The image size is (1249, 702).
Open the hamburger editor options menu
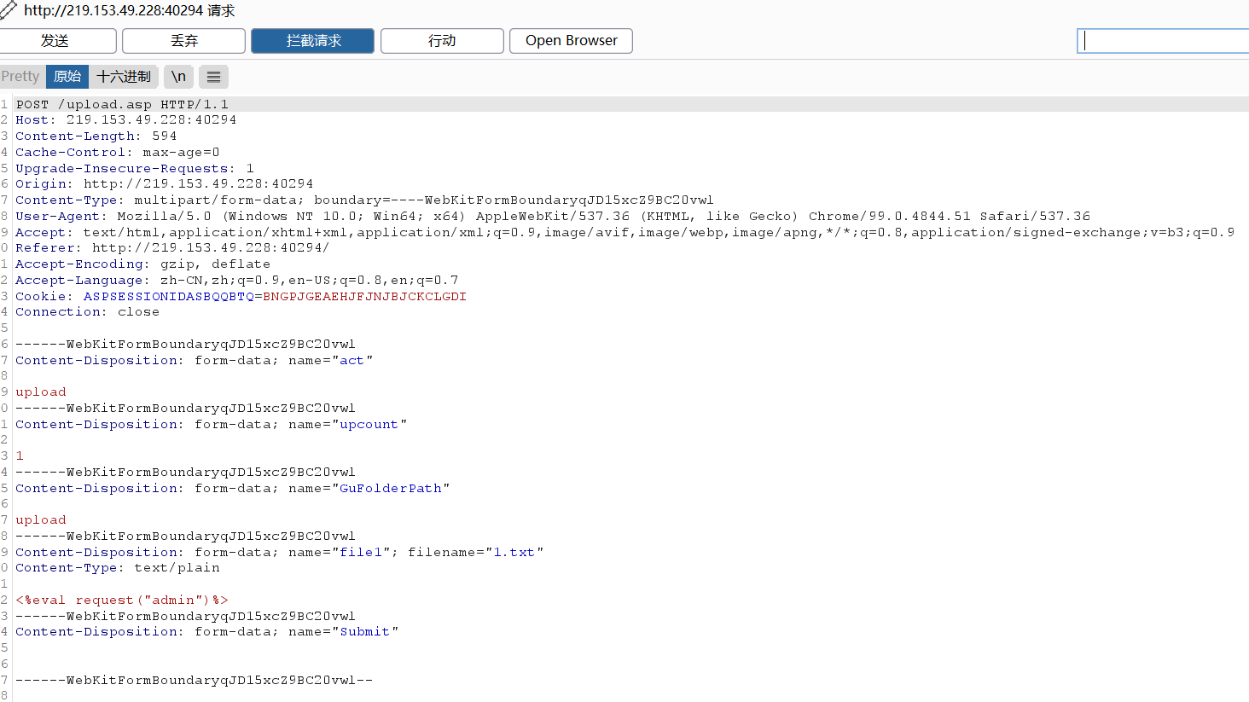pos(213,77)
